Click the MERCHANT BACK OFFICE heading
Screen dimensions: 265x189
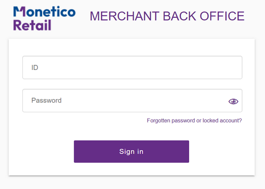point(167,16)
